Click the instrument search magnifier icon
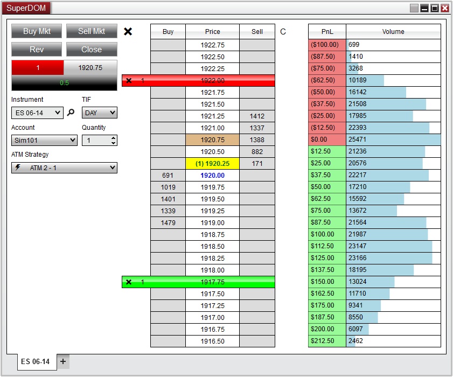The image size is (453, 377). tap(71, 113)
